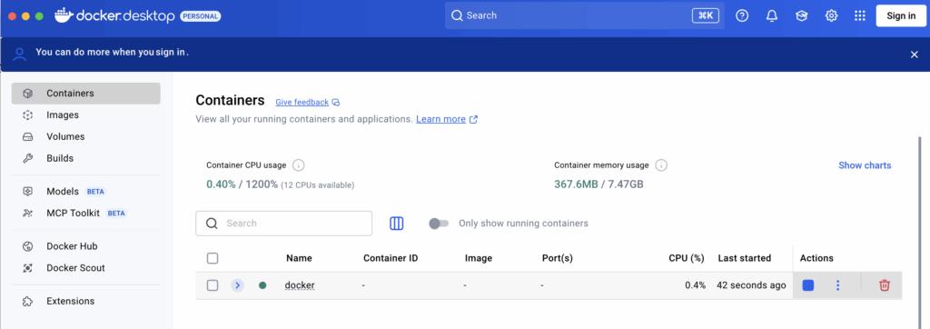Click the external link icon beside Learn more
Screen dimensions: 930x329
coord(473,119)
